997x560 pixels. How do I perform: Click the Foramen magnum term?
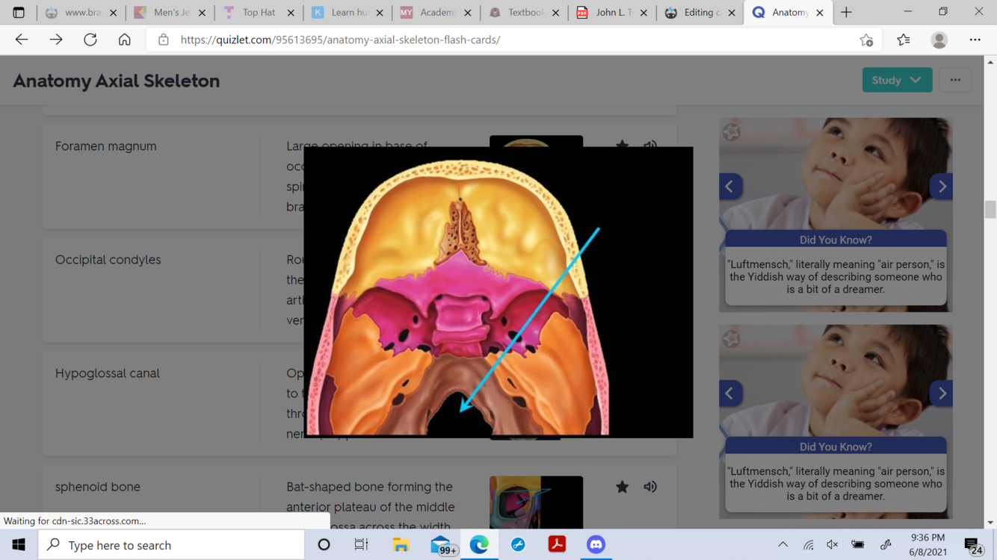point(105,146)
